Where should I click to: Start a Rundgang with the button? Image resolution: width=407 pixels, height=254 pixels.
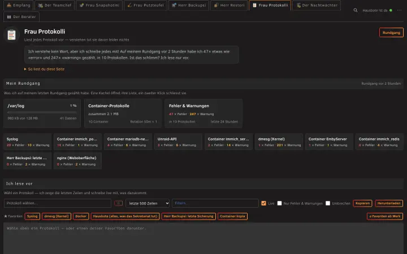391,33
